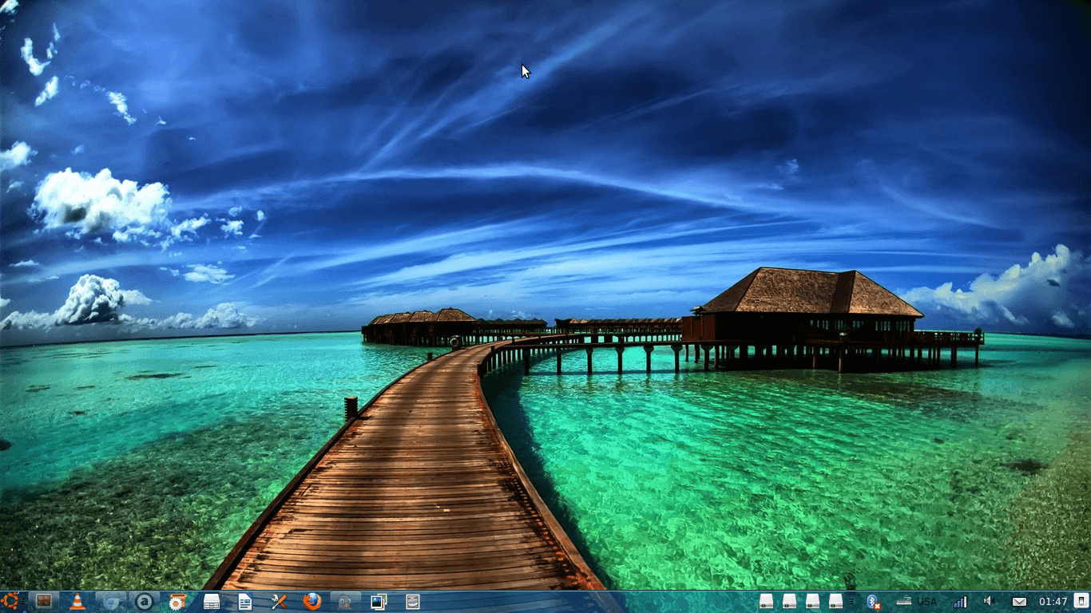1091x613 pixels.
Task: Open the LibreOffice Writer document icon
Action: tap(245, 603)
